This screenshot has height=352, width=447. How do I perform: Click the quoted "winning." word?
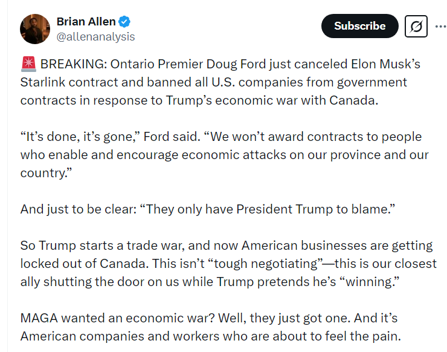[x=370, y=282]
